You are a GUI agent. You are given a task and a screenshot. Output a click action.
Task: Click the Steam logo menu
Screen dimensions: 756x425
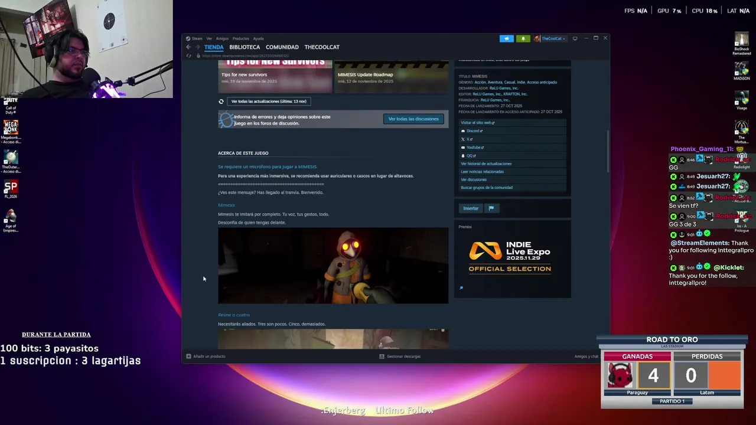pyautogui.click(x=188, y=38)
